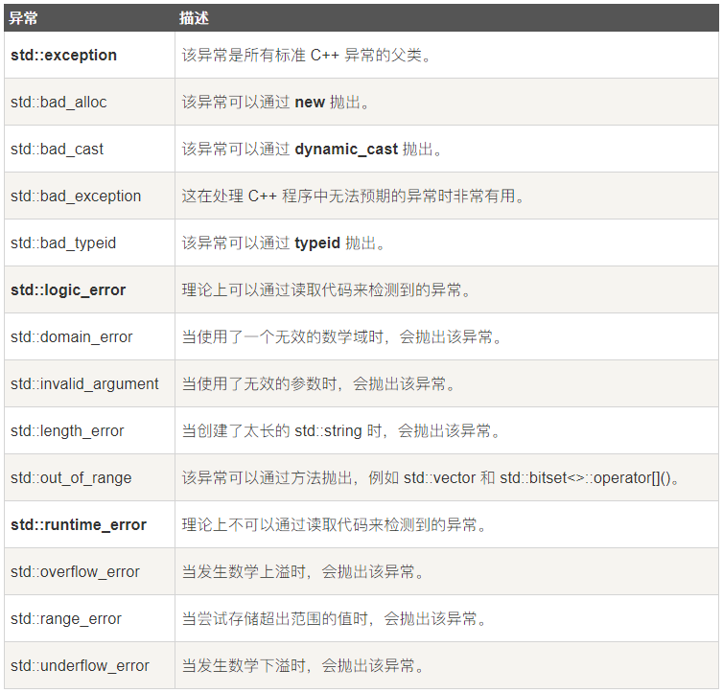Click the std::bitset<>::operator[]() text
Screen dimensions: 723x693
click(589, 477)
